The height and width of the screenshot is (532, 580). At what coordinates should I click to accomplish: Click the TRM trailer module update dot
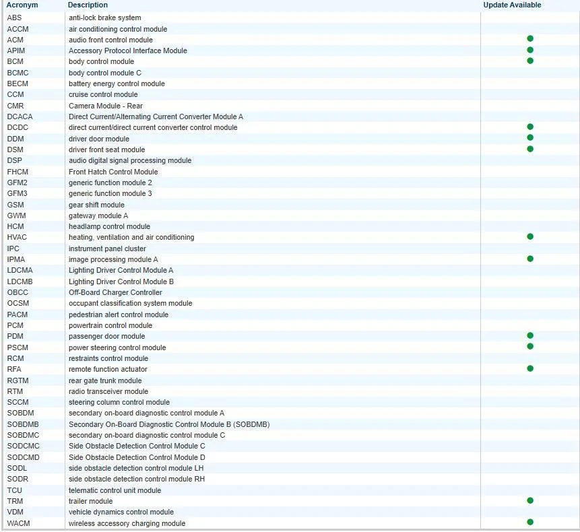click(x=530, y=500)
